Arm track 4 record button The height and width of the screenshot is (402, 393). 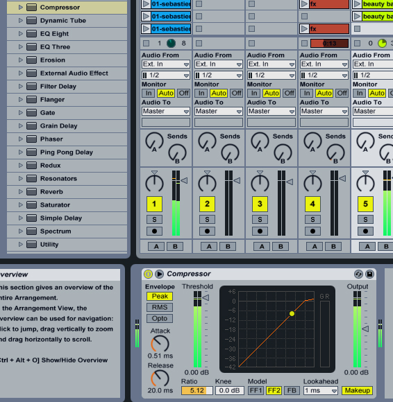click(312, 231)
